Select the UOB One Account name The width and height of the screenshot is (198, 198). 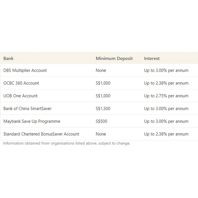click(20, 96)
